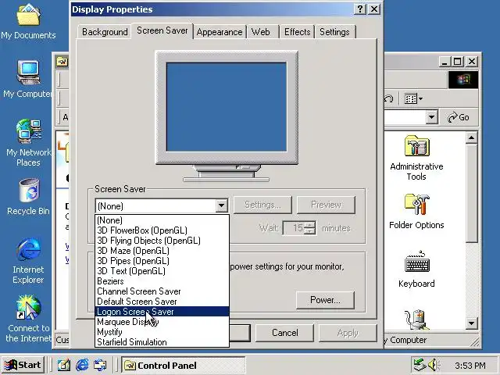This screenshot has width=500, height=375.
Task: Open the Recycle Bin icon
Action: click(x=28, y=196)
